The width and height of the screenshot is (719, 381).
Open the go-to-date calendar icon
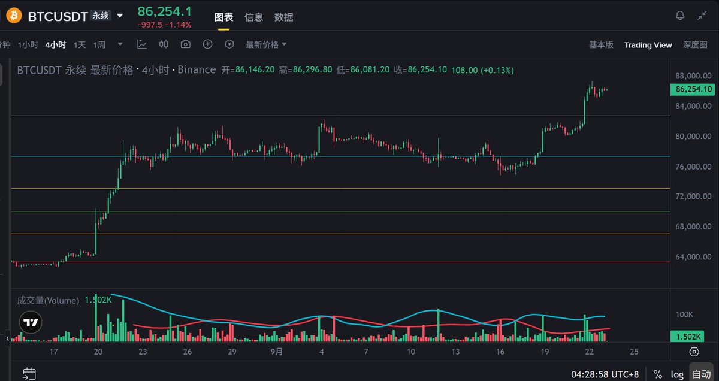coord(29,374)
